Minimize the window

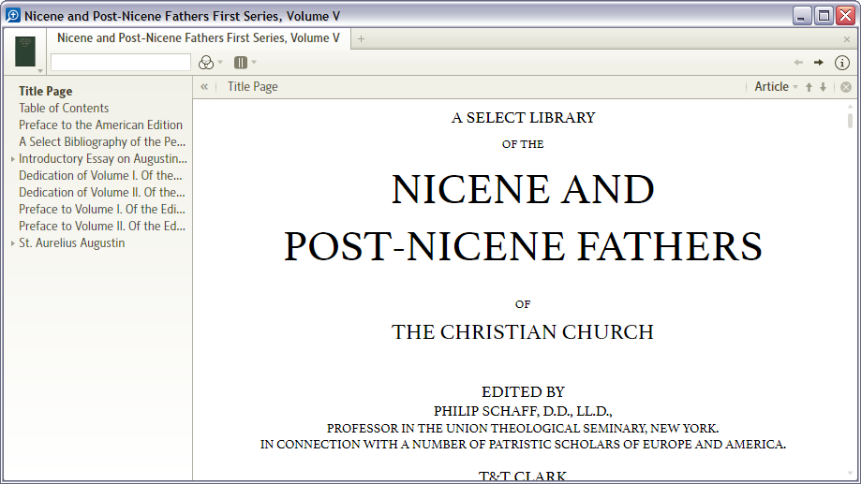(x=802, y=15)
